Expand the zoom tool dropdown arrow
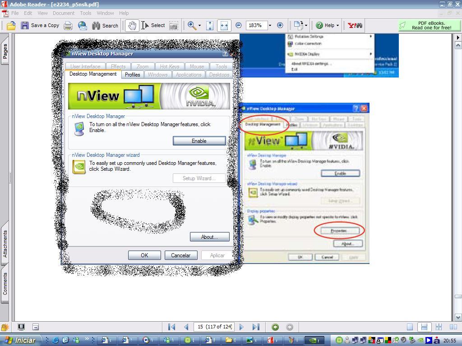The image size is (462, 346). coord(199,26)
